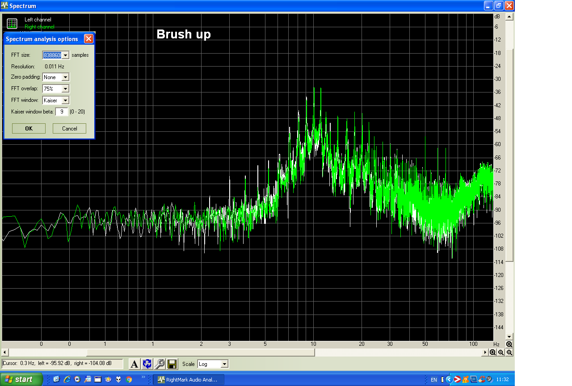Viewport: 572px width, 386px height.
Task: Zoom in horizontally with the plus magnifier
Action: 492,352
